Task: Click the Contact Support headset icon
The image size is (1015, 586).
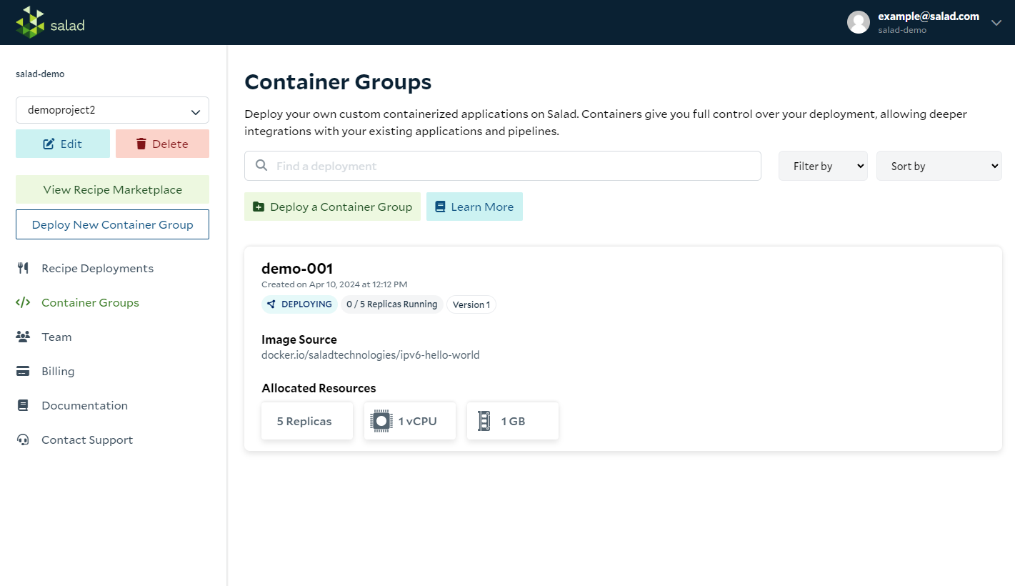Action: point(23,439)
